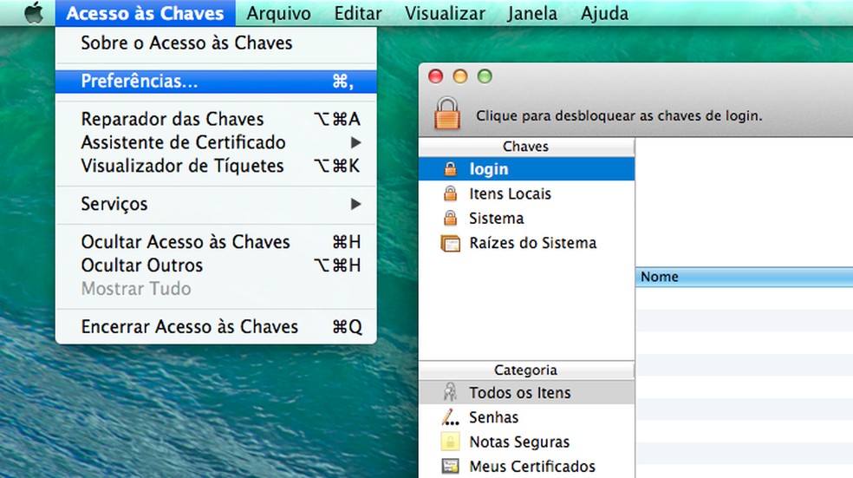Click the text Clique para desbloquear as chaves
This screenshot has width=853, height=478.
[x=619, y=115]
